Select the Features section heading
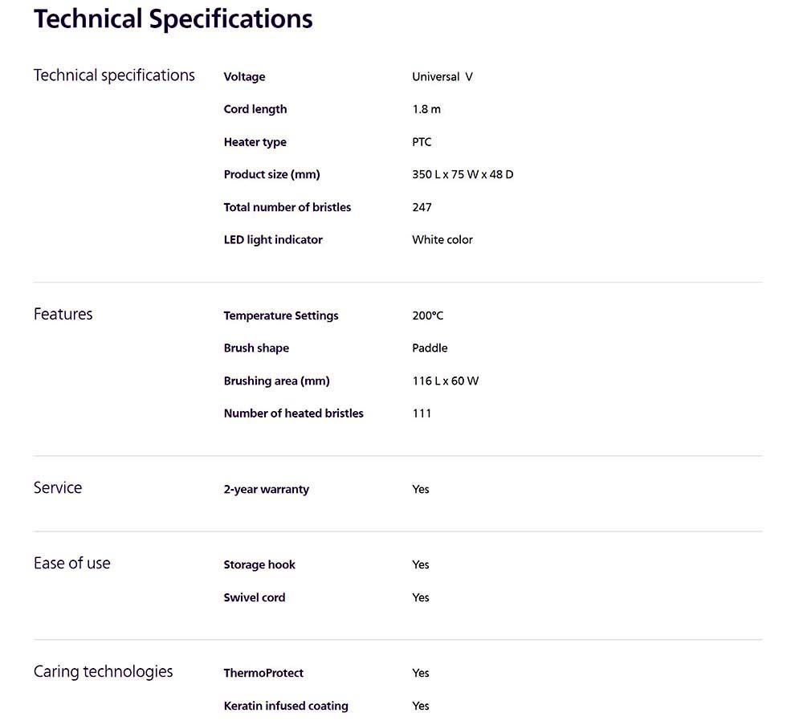799x725 pixels. pos(63,315)
